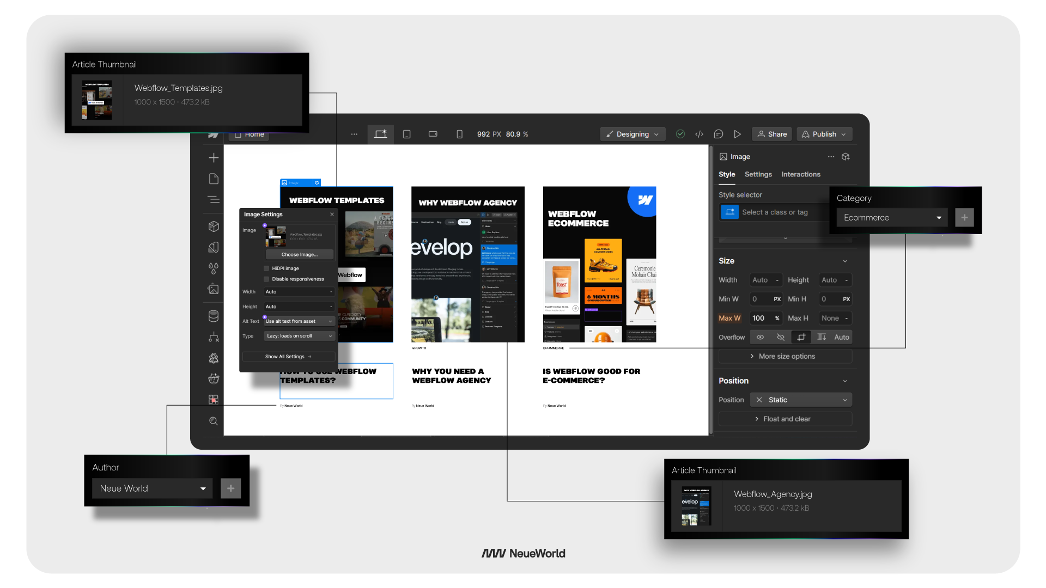Open the Navigator panel icon
The width and height of the screenshot is (1046, 588).
[214, 199]
